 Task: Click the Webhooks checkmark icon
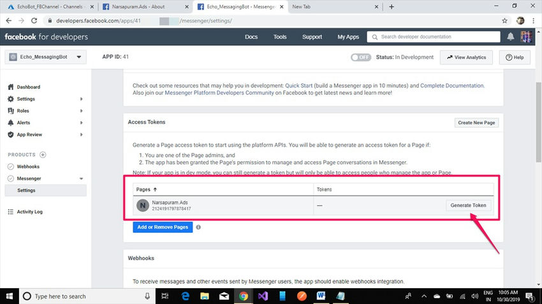pyautogui.click(x=11, y=166)
